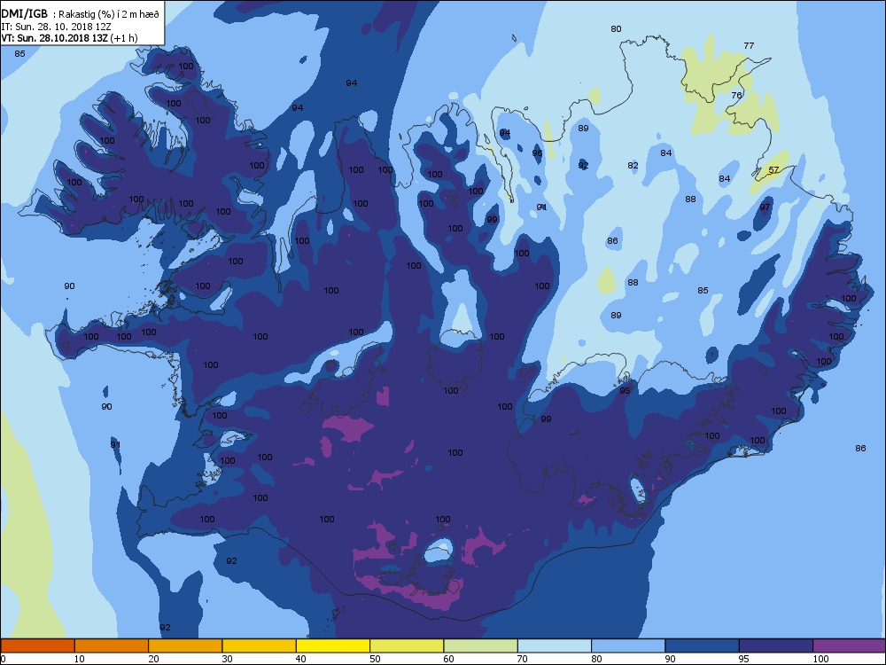Screen dimensions: 886x665
Task: Click the humidity value 77 on the map
Action: [x=749, y=46]
